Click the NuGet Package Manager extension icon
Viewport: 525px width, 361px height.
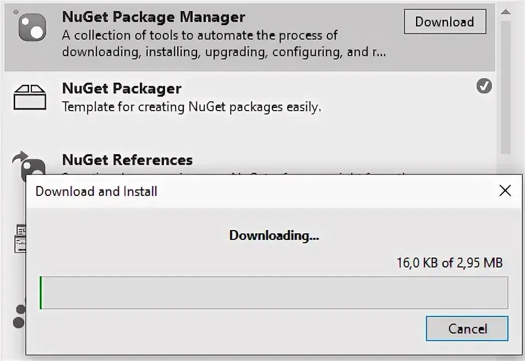pos(32,28)
